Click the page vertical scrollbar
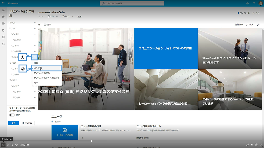The height and width of the screenshot is (148, 264). 263,61
